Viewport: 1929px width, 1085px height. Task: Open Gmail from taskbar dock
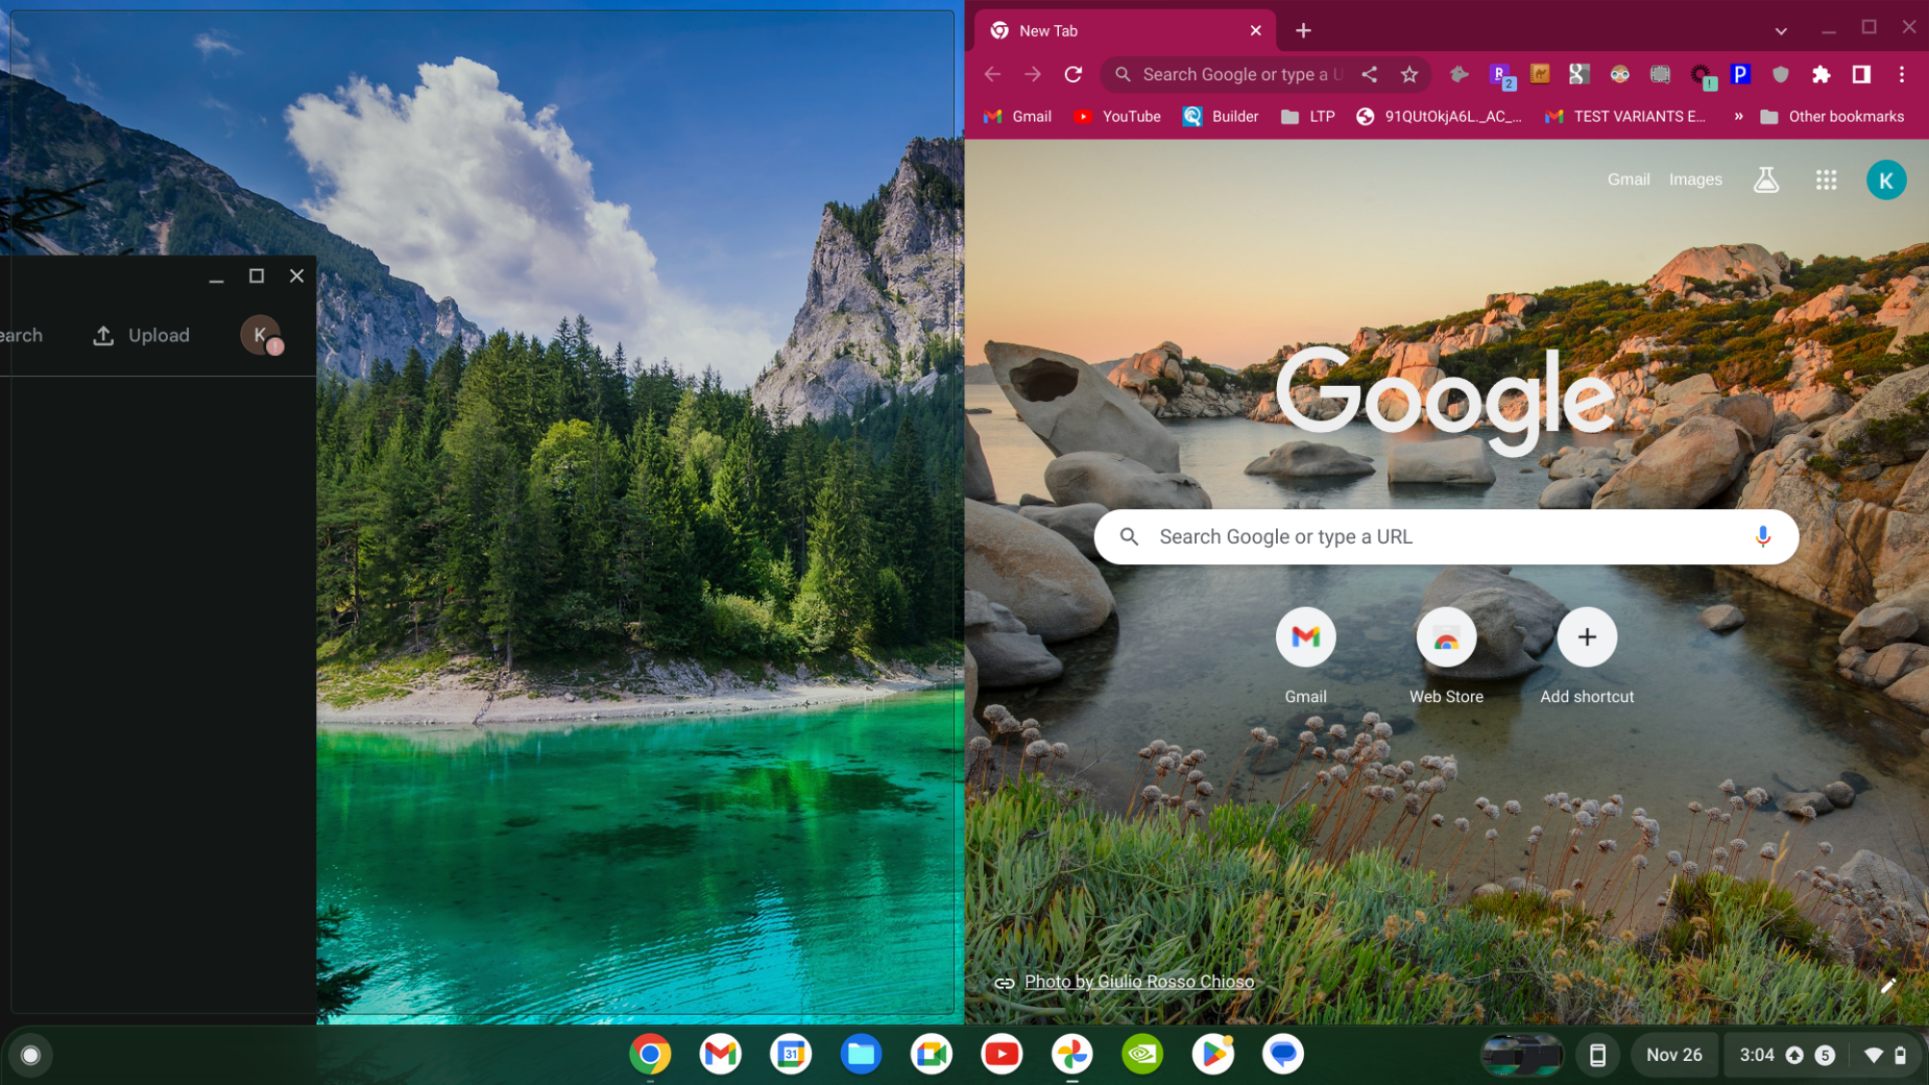[x=720, y=1053]
